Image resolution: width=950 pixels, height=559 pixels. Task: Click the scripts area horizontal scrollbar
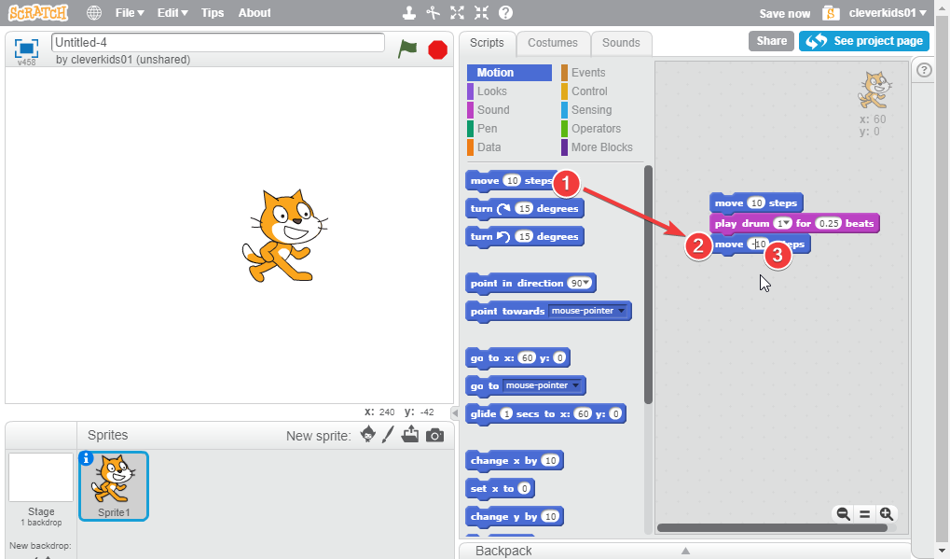[x=773, y=528]
